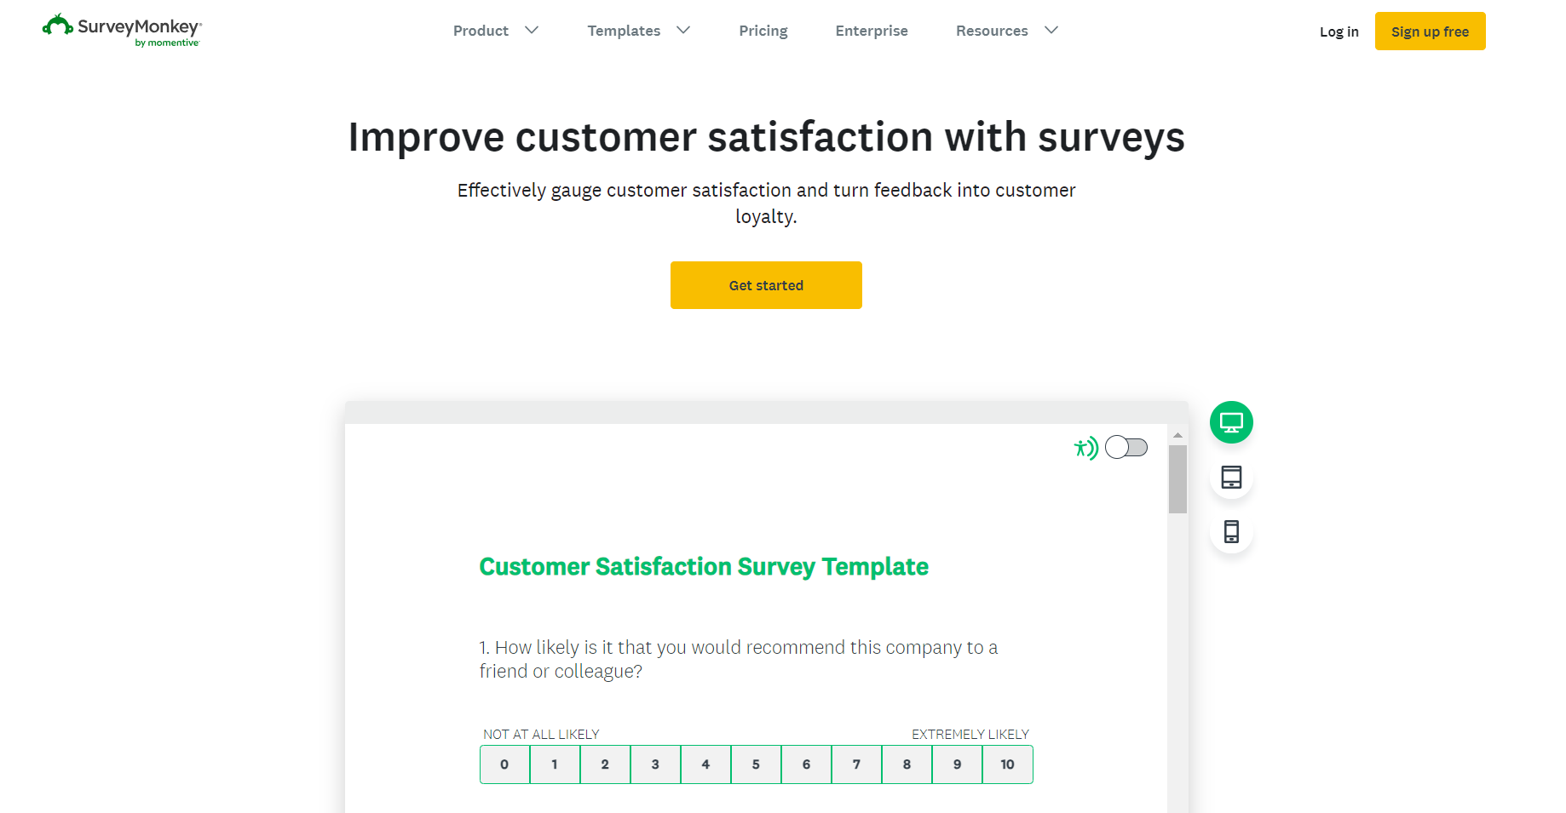This screenshot has width=1566, height=813.
Task: Click the Customer Satisfaction Survey Template title
Action: coord(703,566)
